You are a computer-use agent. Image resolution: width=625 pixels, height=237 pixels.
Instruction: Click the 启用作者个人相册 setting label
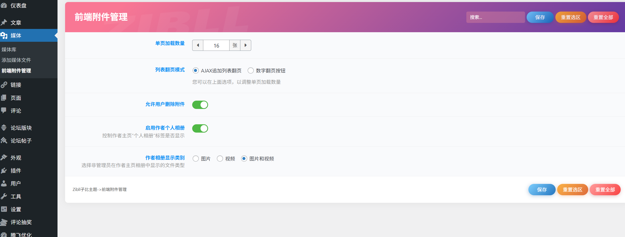(165, 128)
